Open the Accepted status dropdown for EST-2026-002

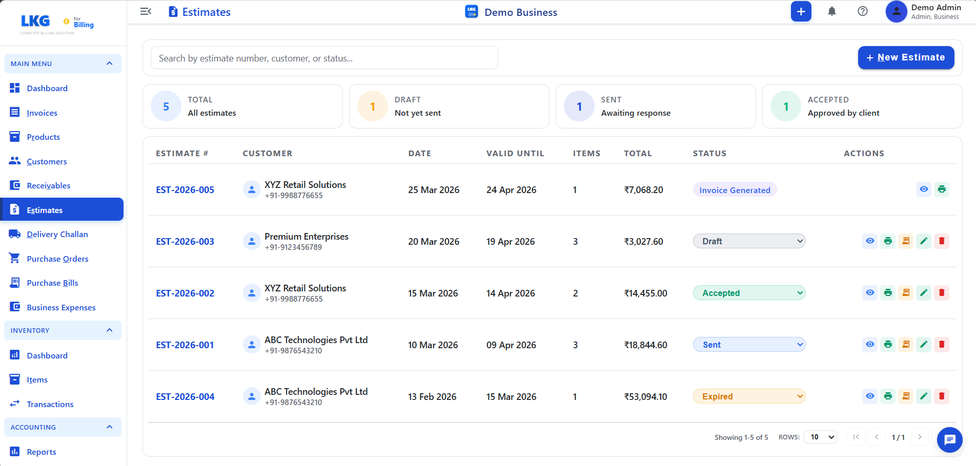tap(749, 293)
